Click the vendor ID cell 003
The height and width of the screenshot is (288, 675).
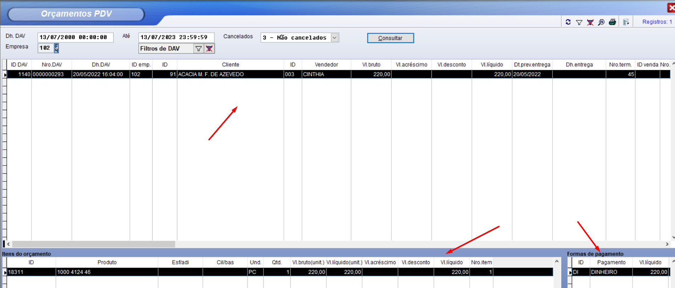pyautogui.click(x=293, y=74)
